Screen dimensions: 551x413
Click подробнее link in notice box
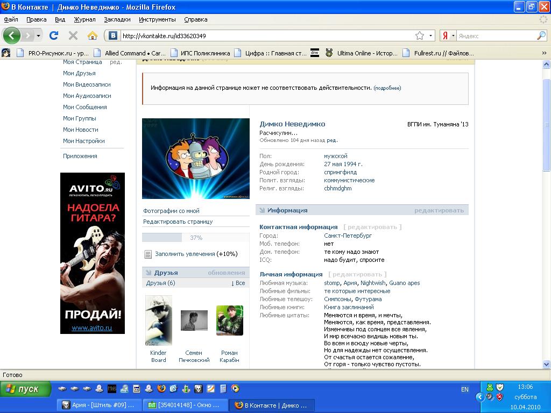pos(387,88)
